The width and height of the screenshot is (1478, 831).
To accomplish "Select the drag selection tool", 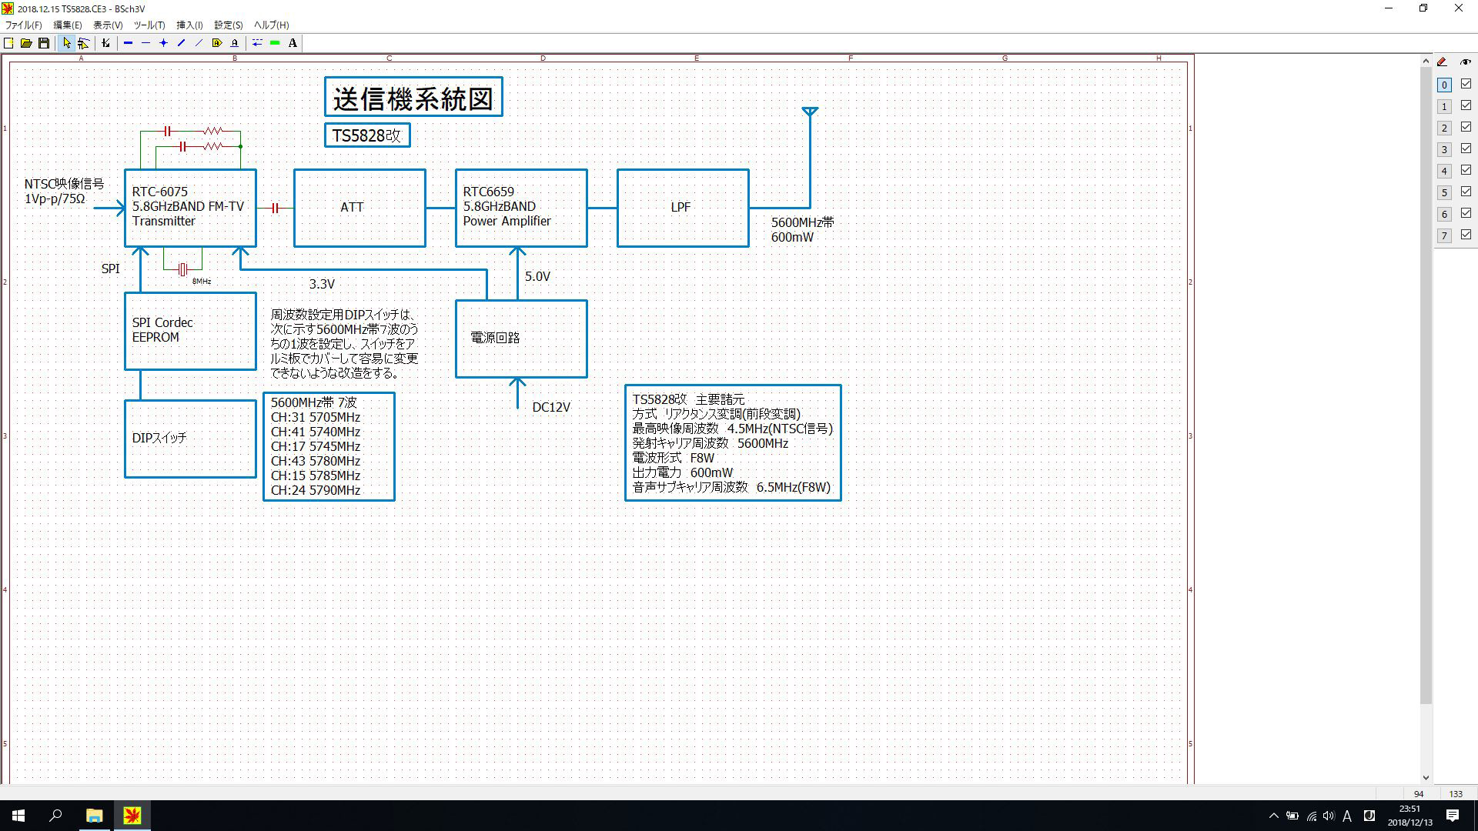I will 83,43.
